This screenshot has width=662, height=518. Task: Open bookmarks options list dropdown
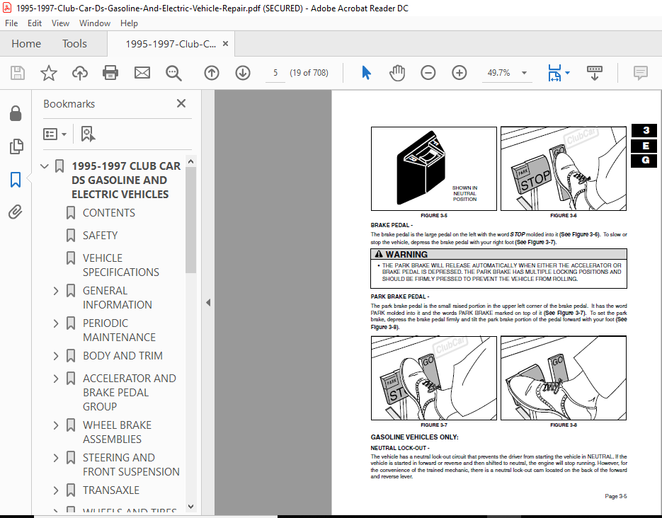coord(55,134)
